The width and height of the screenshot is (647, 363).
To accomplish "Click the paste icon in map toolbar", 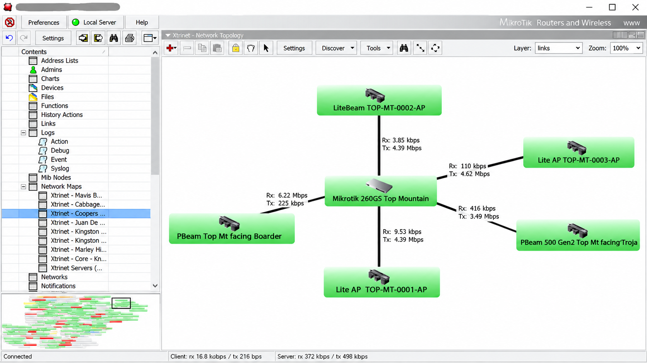I will [217, 48].
